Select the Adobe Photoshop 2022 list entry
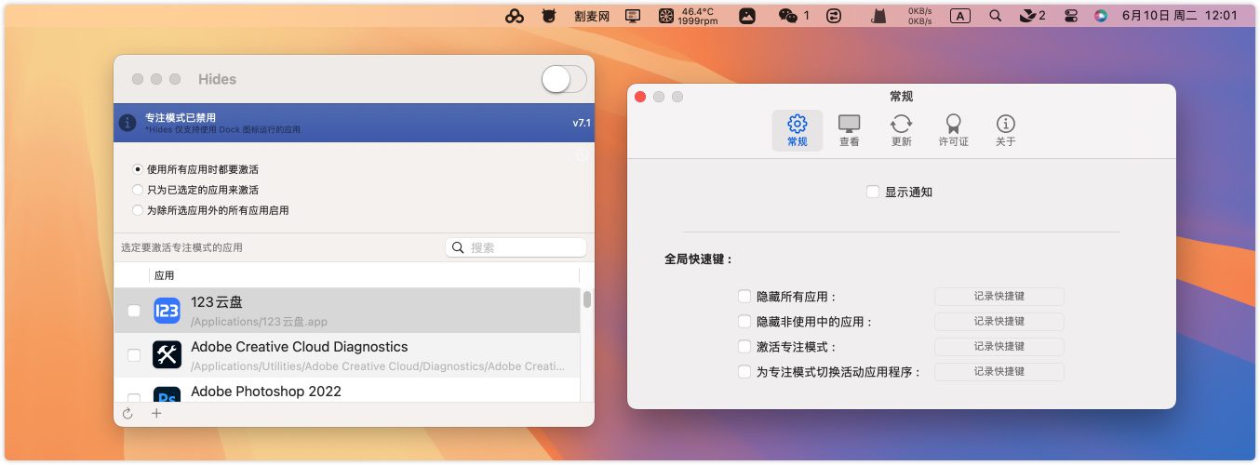Image resolution: width=1260 pixels, height=465 pixels. [346, 392]
